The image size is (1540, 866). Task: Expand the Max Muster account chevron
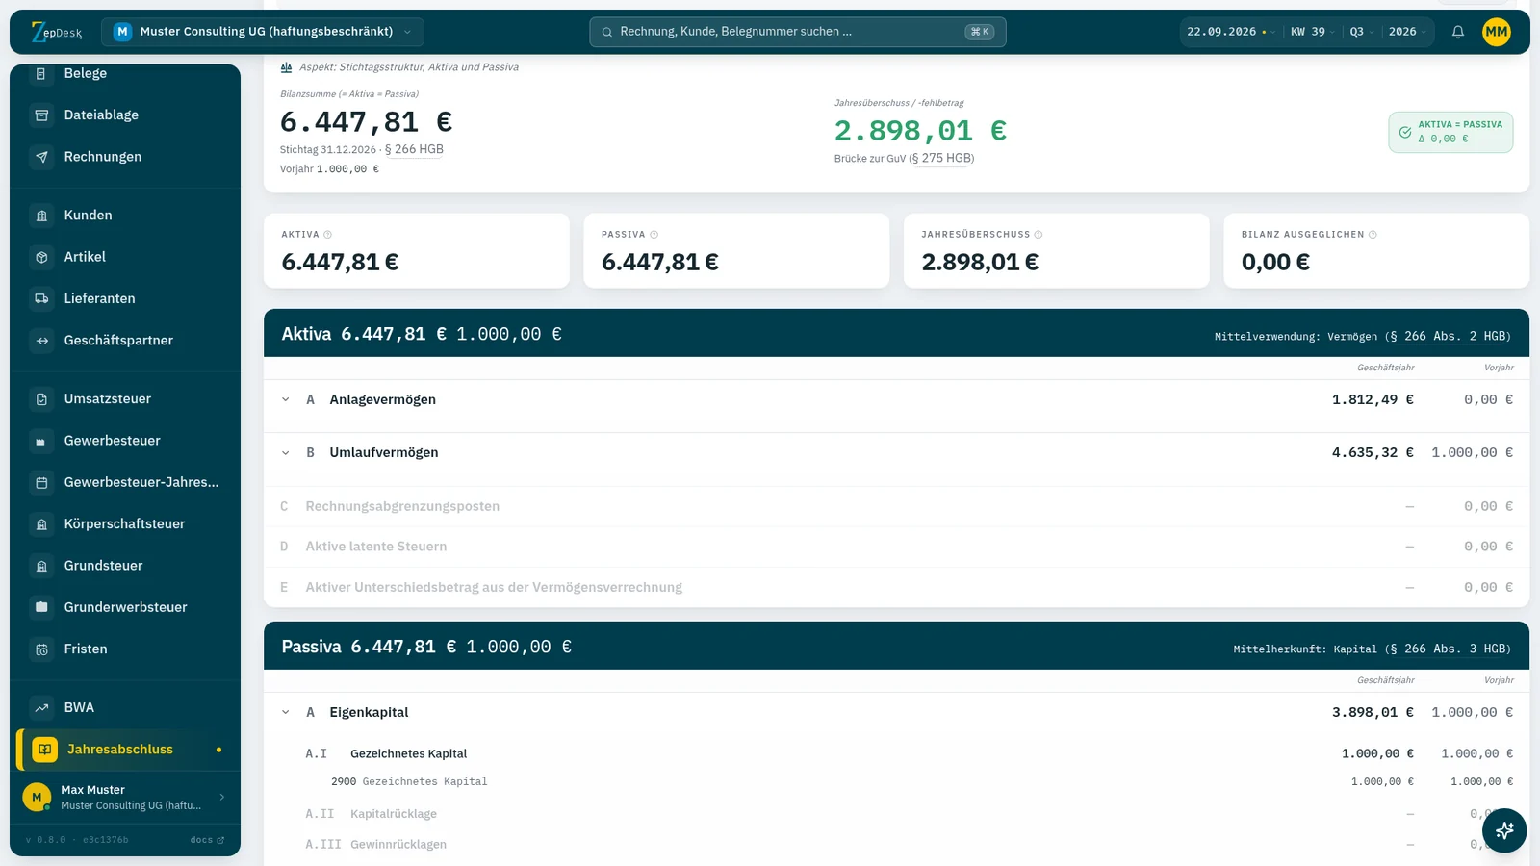[x=222, y=798]
